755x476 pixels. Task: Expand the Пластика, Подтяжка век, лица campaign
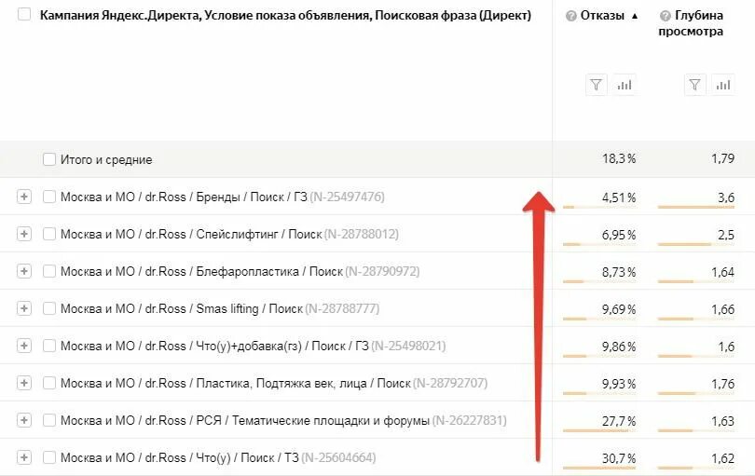24,383
